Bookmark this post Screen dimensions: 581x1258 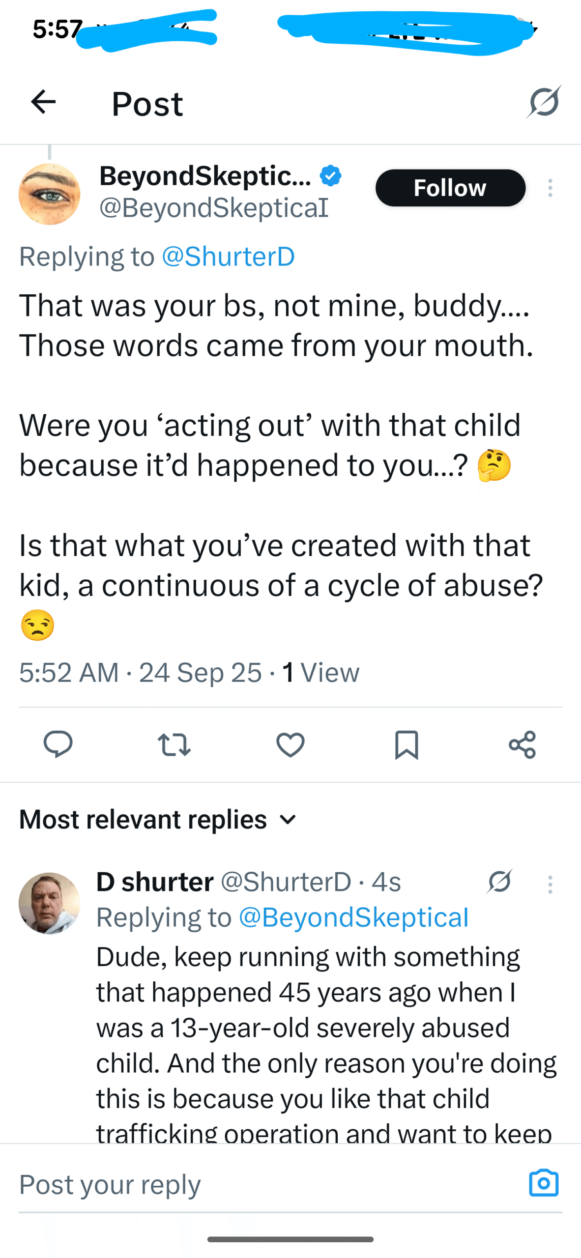(x=407, y=744)
